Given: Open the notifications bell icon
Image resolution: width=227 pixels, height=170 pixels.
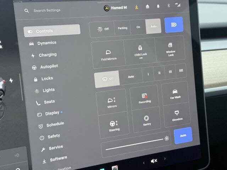Looking at the screenshot, I should point(158,6).
